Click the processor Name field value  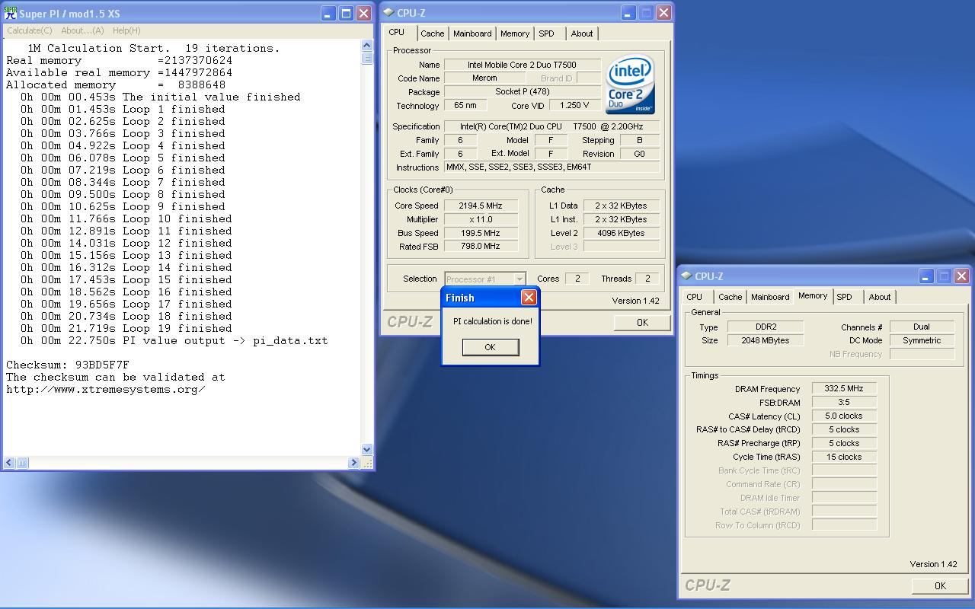click(x=523, y=65)
